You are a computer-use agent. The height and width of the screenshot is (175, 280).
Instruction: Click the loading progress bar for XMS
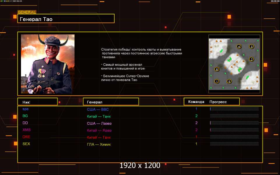(234, 129)
